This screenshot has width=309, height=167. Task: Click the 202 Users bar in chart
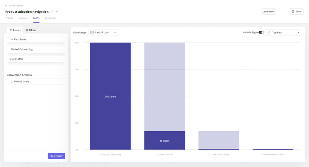(110, 96)
